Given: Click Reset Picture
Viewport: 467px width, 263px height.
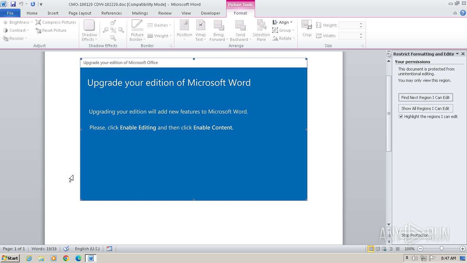Looking at the screenshot, I should pos(51,30).
